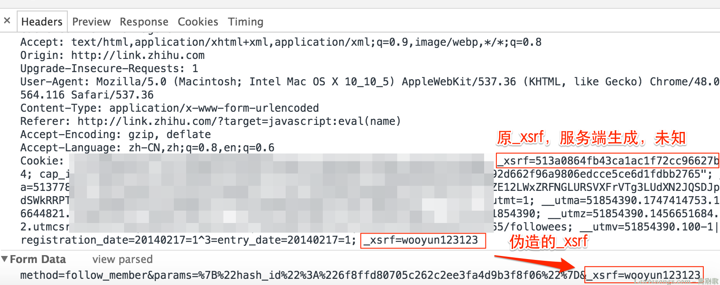Select the Origin header line

(113, 55)
